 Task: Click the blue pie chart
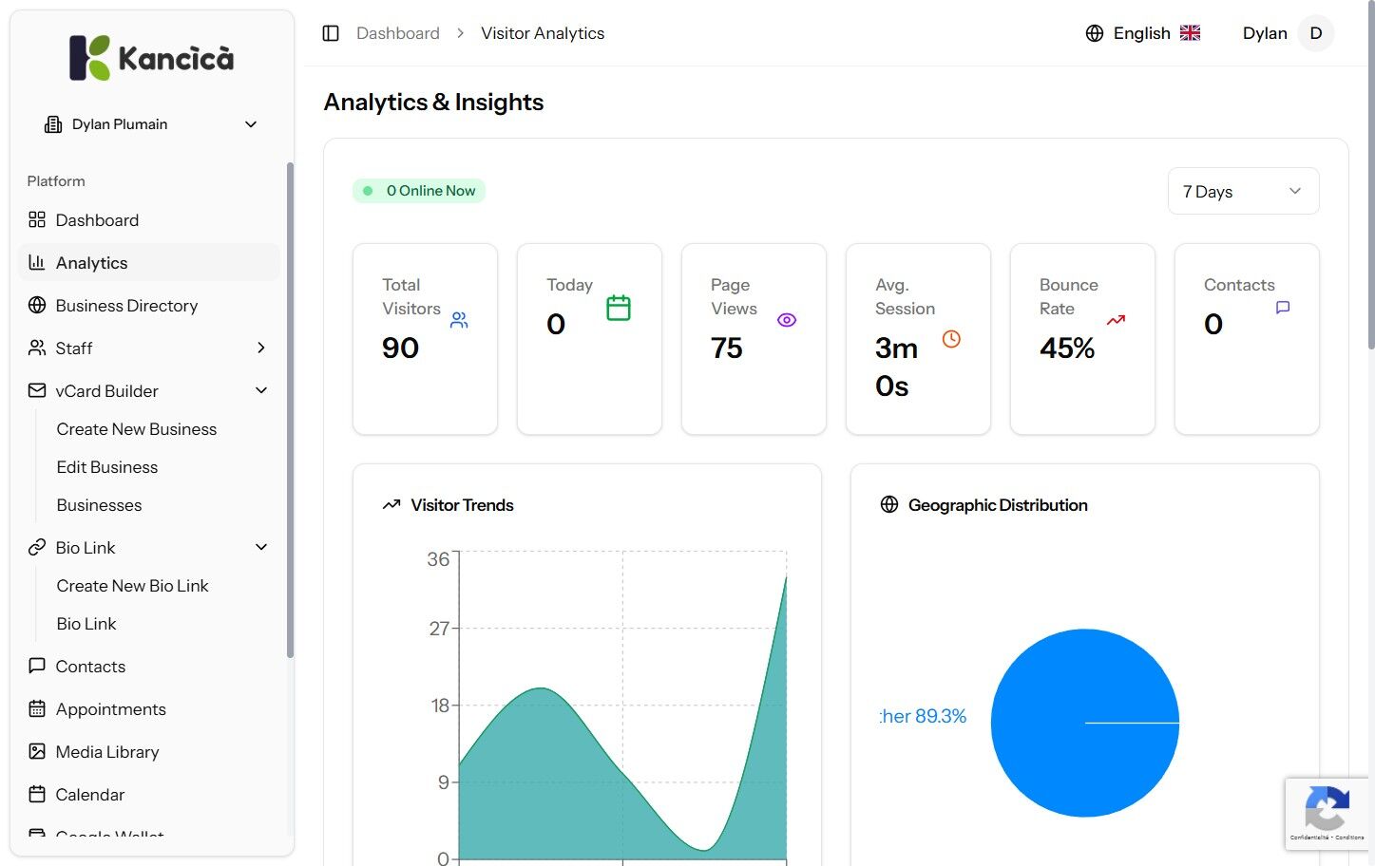pos(1085,723)
